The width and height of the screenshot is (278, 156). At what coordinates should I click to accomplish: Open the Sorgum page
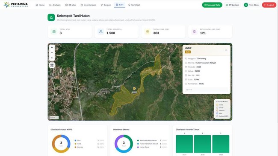[106, 5]
